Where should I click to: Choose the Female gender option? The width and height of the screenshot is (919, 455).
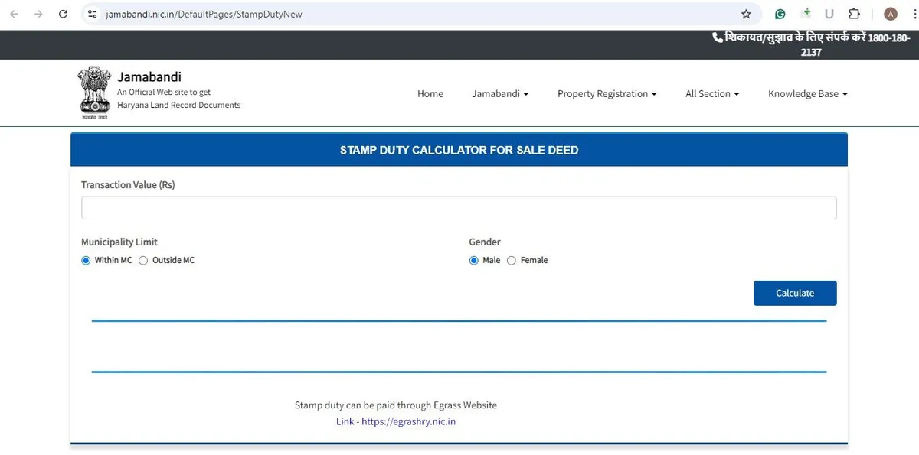pyautogui.click(x=512, y=261)
